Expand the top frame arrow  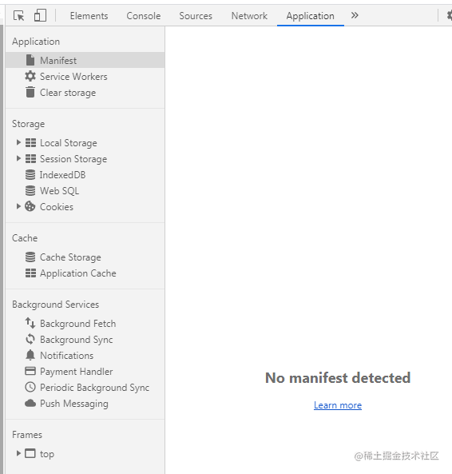pyautogui.click(x=18, y=453)
